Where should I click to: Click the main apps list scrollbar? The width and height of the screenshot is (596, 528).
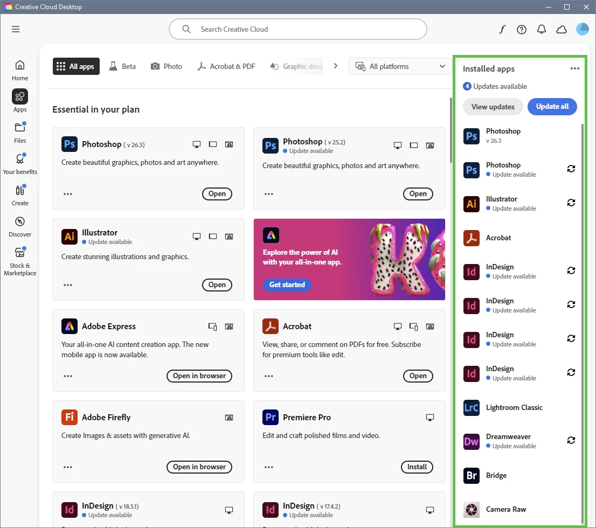pyautogui.click(x=451, y=130)
